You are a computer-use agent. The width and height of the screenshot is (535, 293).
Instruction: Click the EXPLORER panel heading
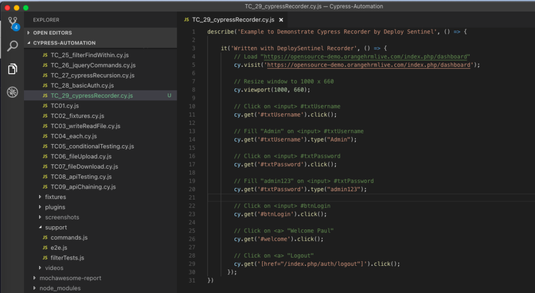46,20
